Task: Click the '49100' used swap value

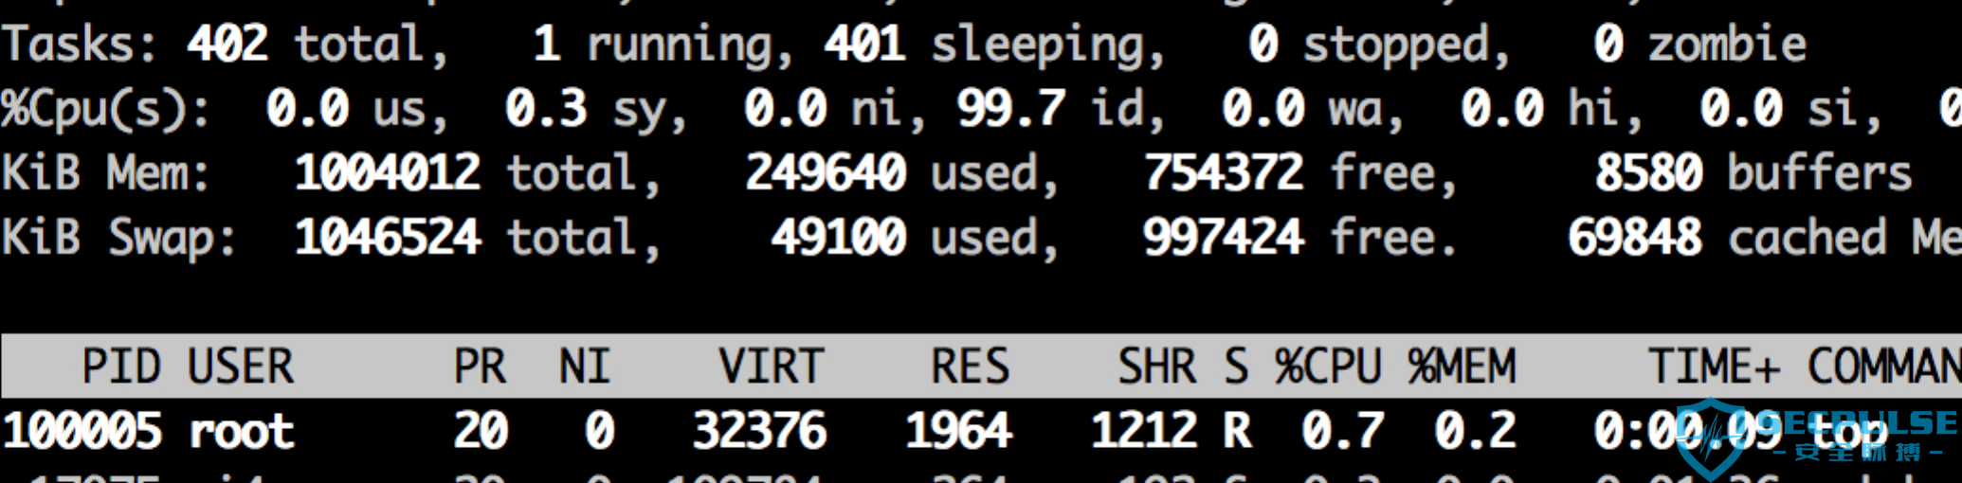Action: pyautogui.click(x=839, y=238)
